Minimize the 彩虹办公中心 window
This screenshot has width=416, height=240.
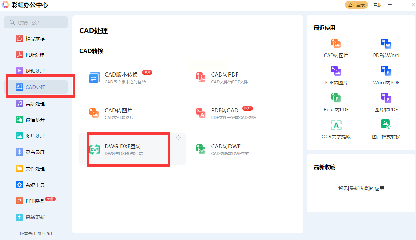click(390, 5)
